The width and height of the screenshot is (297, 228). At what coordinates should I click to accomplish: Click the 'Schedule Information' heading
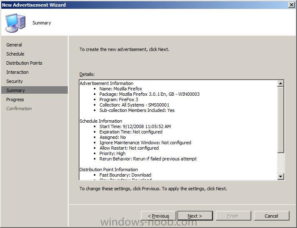[101, 121]
